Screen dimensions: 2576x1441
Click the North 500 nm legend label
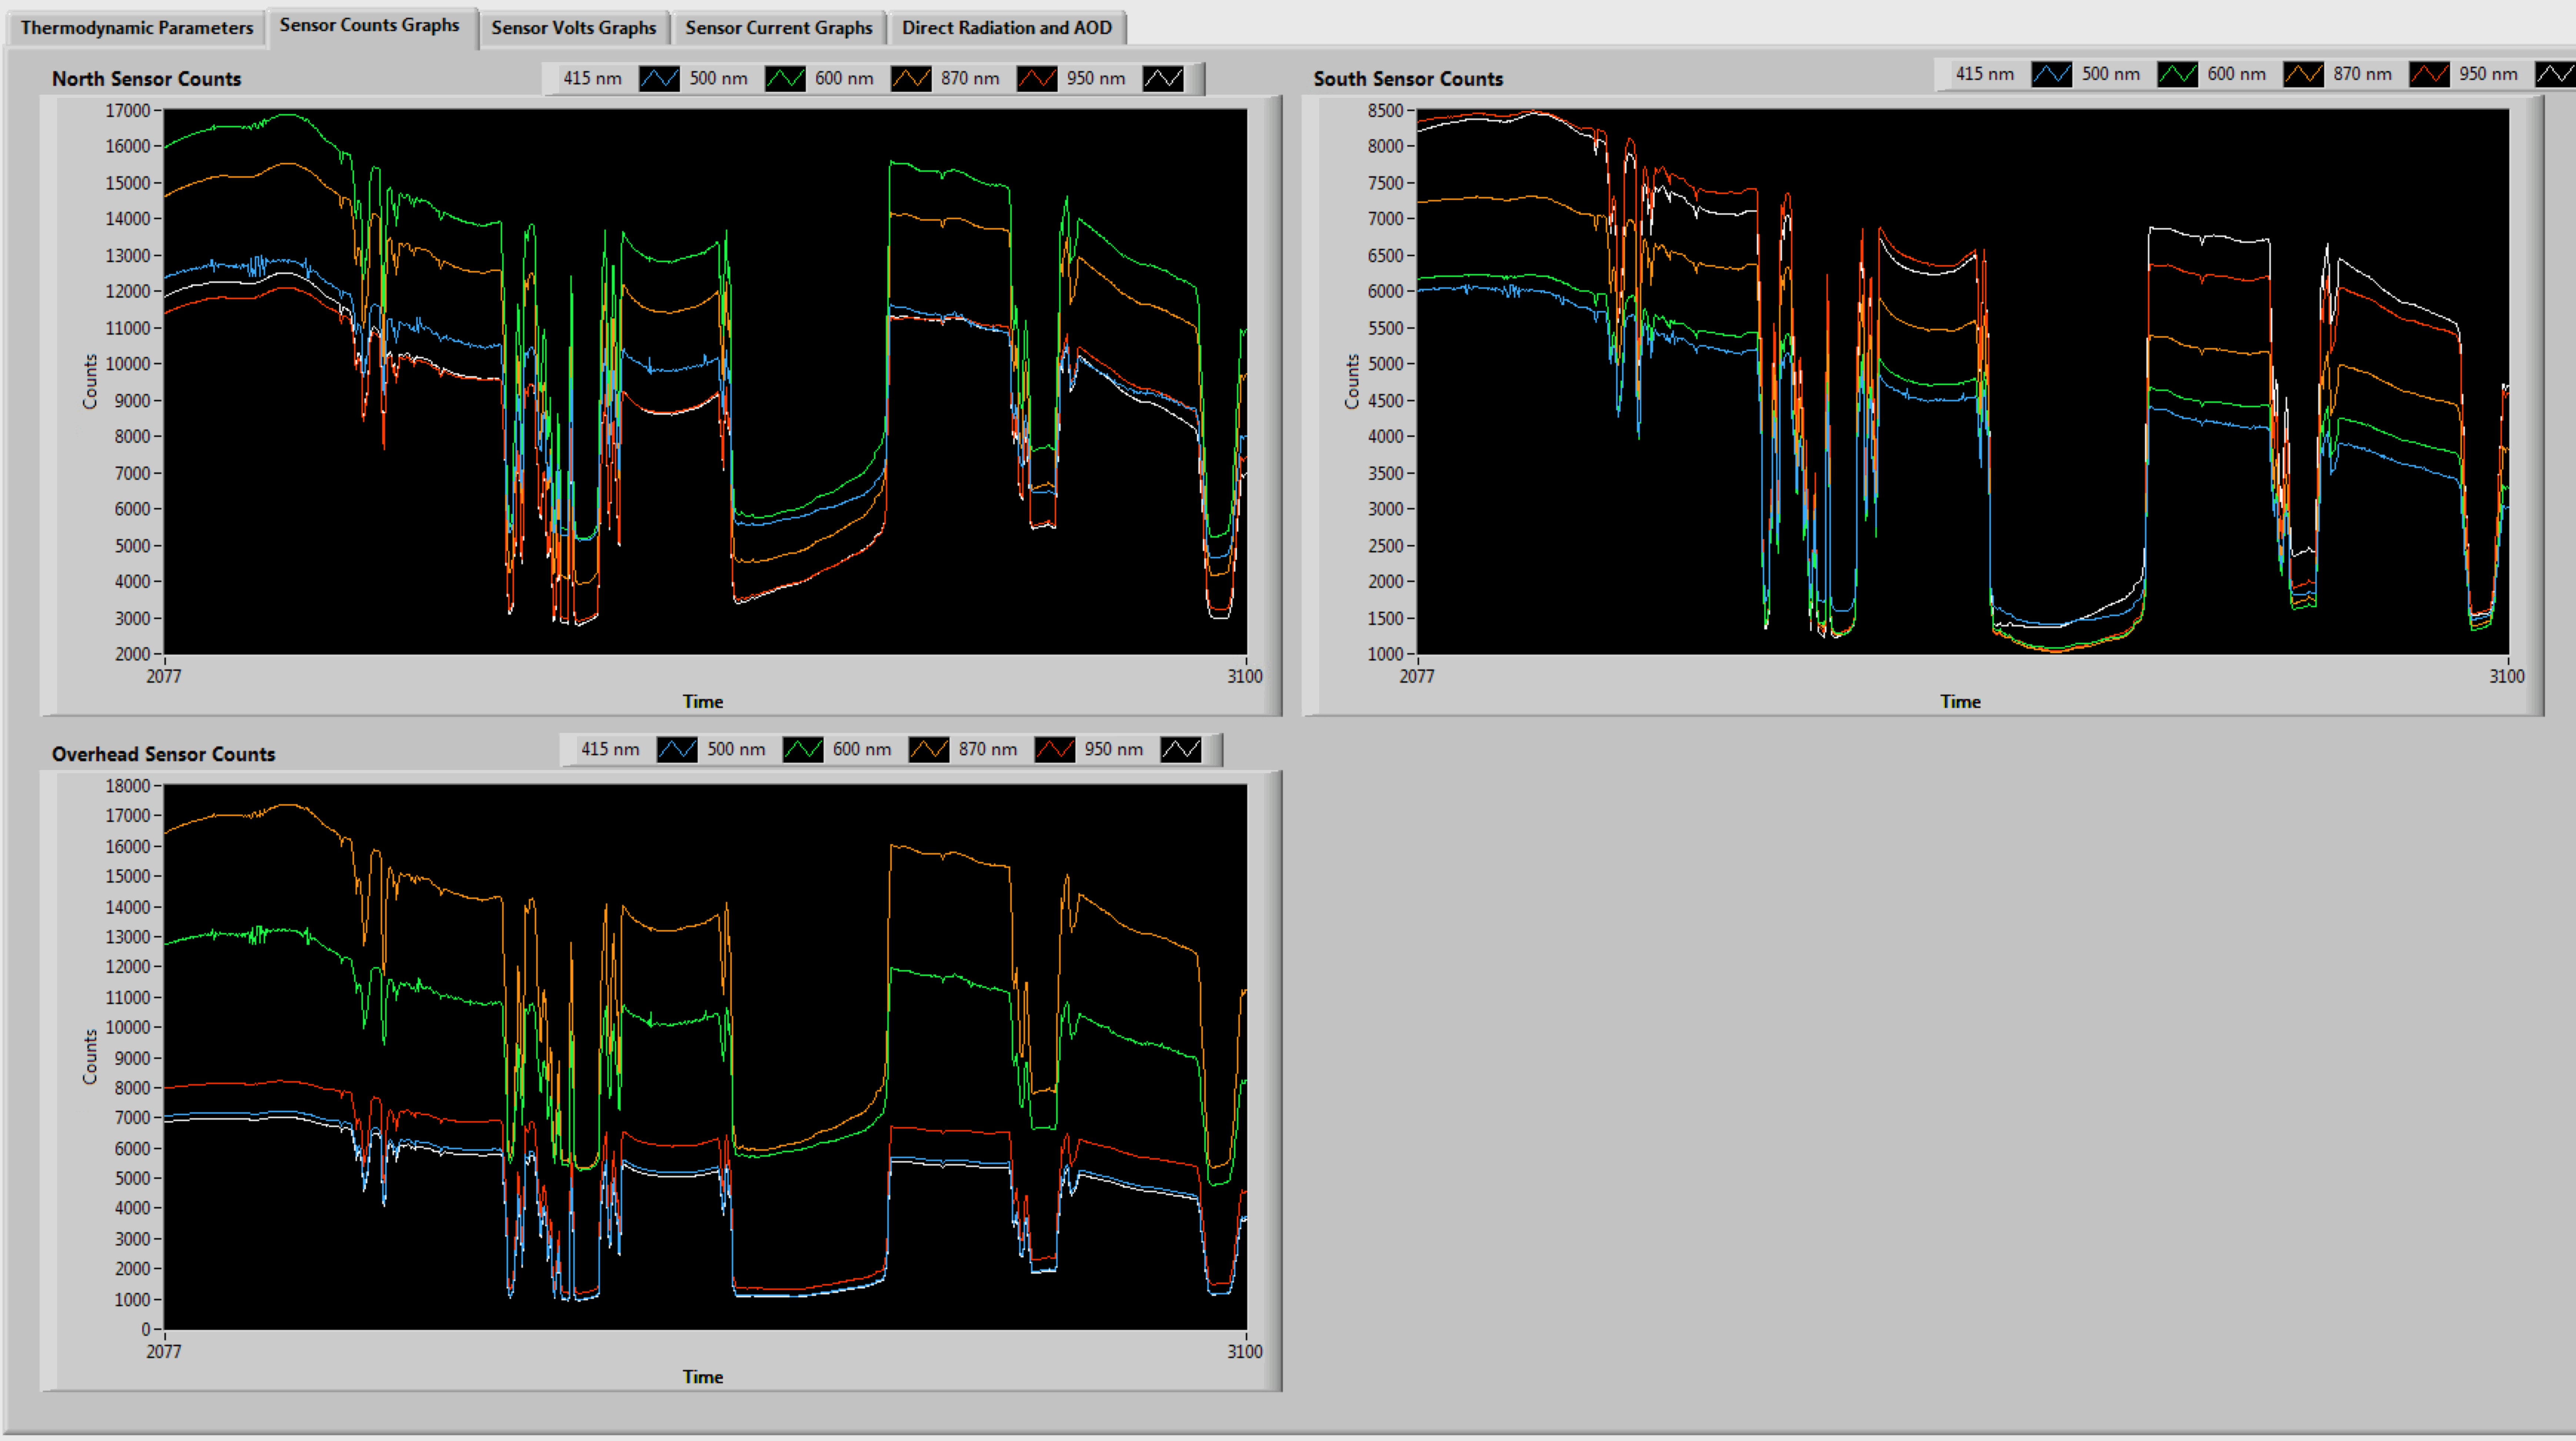718,78
